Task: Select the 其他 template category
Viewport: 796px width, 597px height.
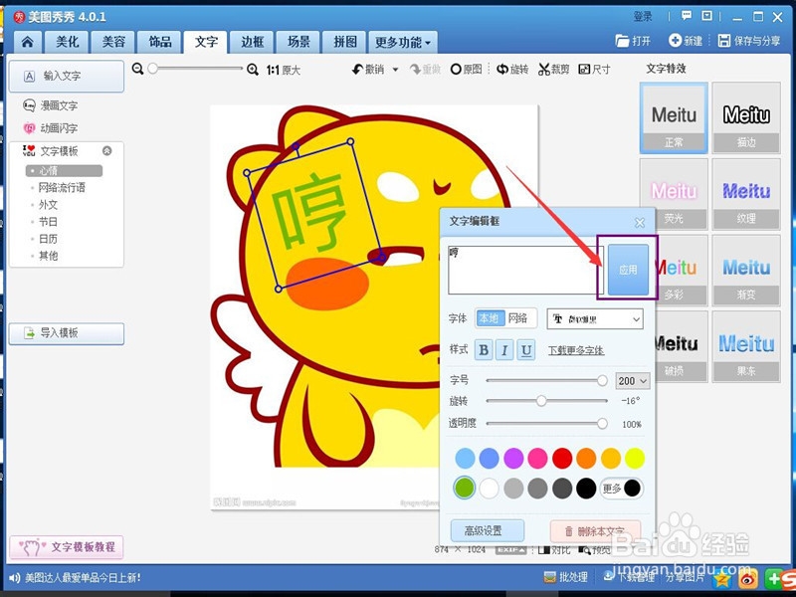Action: 48,256
